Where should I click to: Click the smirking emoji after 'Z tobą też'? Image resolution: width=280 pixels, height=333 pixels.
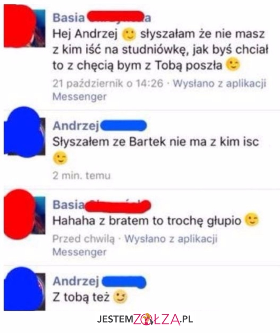click(x=120, y=297)
